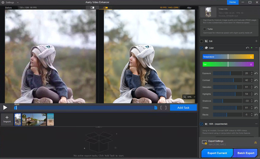This screenshot has width=260, height=159.
Task: Expand Export Settings with yellow chevrons
Action: (255, 142)
